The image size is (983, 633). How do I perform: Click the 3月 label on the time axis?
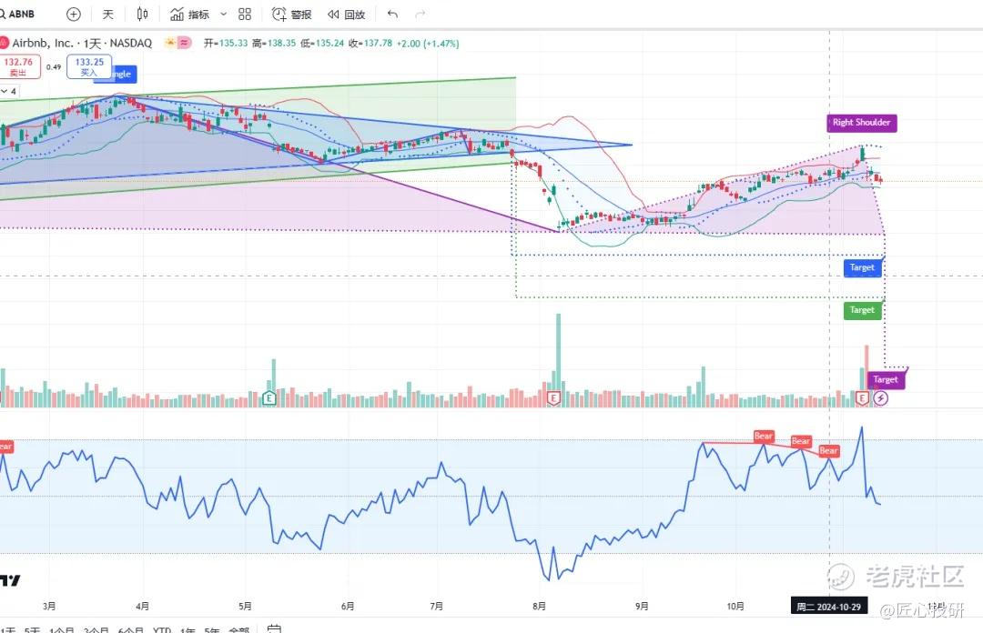click(49, 606)
